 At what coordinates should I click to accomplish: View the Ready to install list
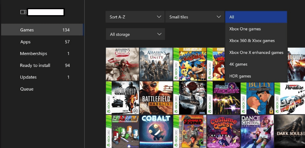tap(42, 65)
